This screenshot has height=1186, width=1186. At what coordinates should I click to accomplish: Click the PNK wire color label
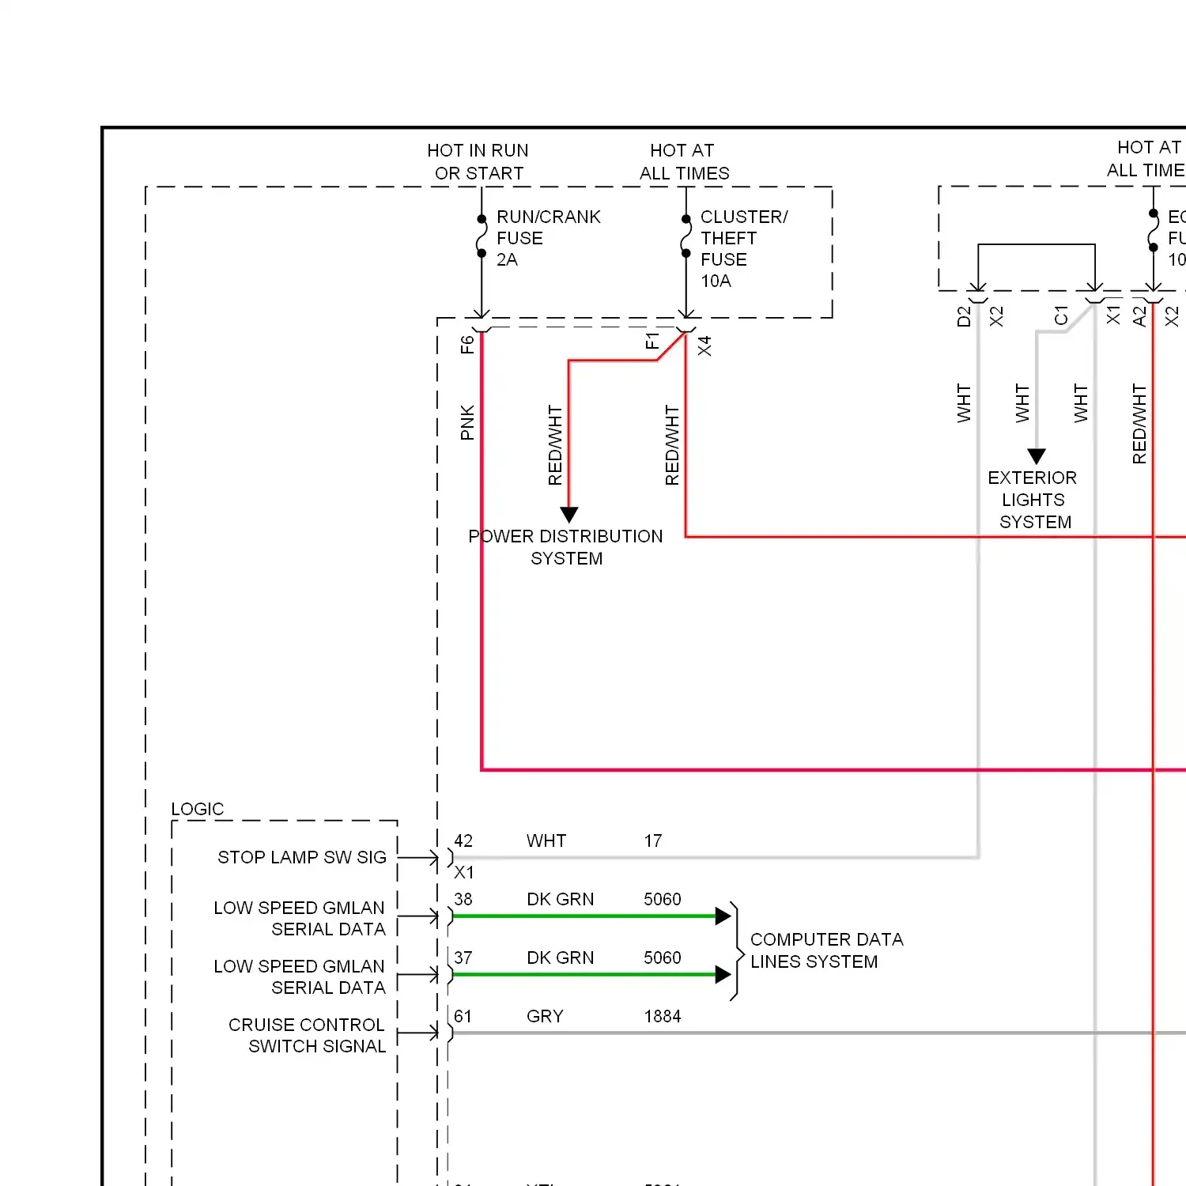tap(467, 422)
